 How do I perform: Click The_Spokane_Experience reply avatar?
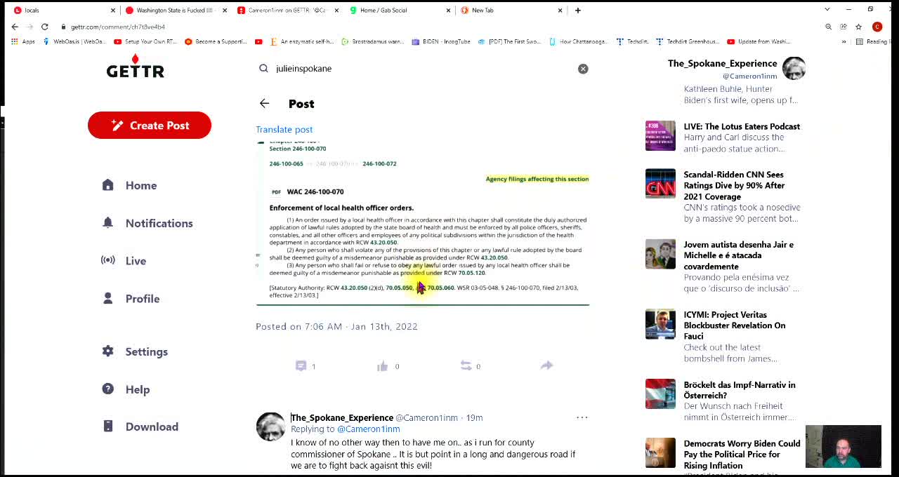pyautogui.click(x=270, y=426)
